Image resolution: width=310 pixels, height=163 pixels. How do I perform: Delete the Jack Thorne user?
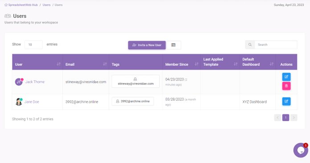pos(286,86)
